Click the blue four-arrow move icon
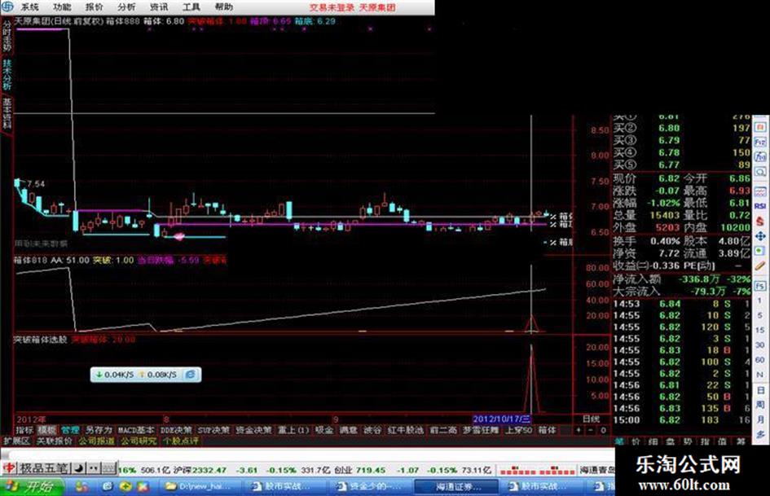The width and height of the screenshot is (770, 496). point(760,236)
